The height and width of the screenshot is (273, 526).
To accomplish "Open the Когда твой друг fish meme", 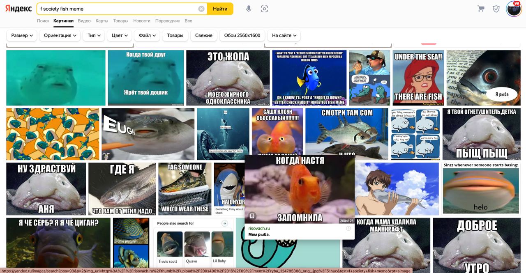I will tap(146, 78).
